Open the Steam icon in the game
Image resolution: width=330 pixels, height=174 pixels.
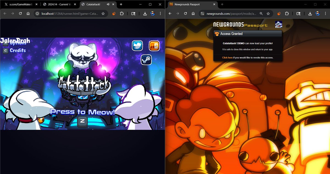click(x=146, y=60)
